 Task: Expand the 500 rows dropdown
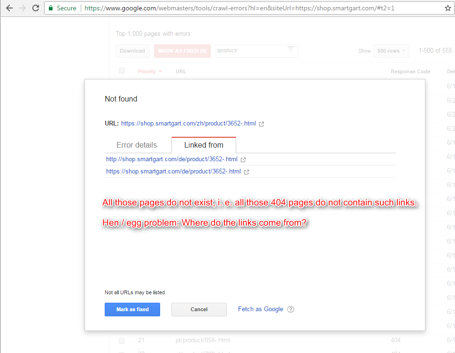391,51
